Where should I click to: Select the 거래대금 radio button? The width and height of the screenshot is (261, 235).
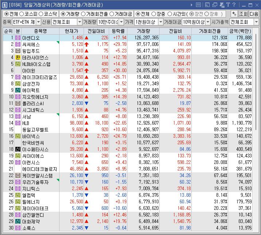(112, 14)
